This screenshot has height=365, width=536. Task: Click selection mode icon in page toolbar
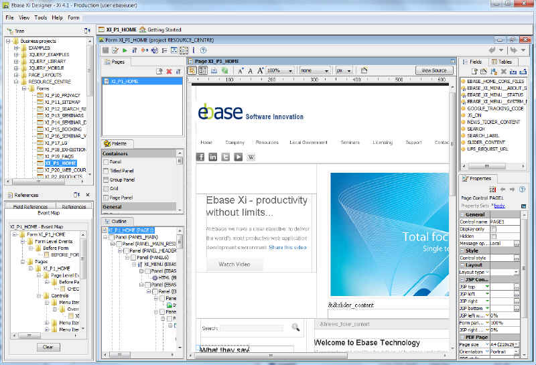pyautogui.click(x=192, y=70)
